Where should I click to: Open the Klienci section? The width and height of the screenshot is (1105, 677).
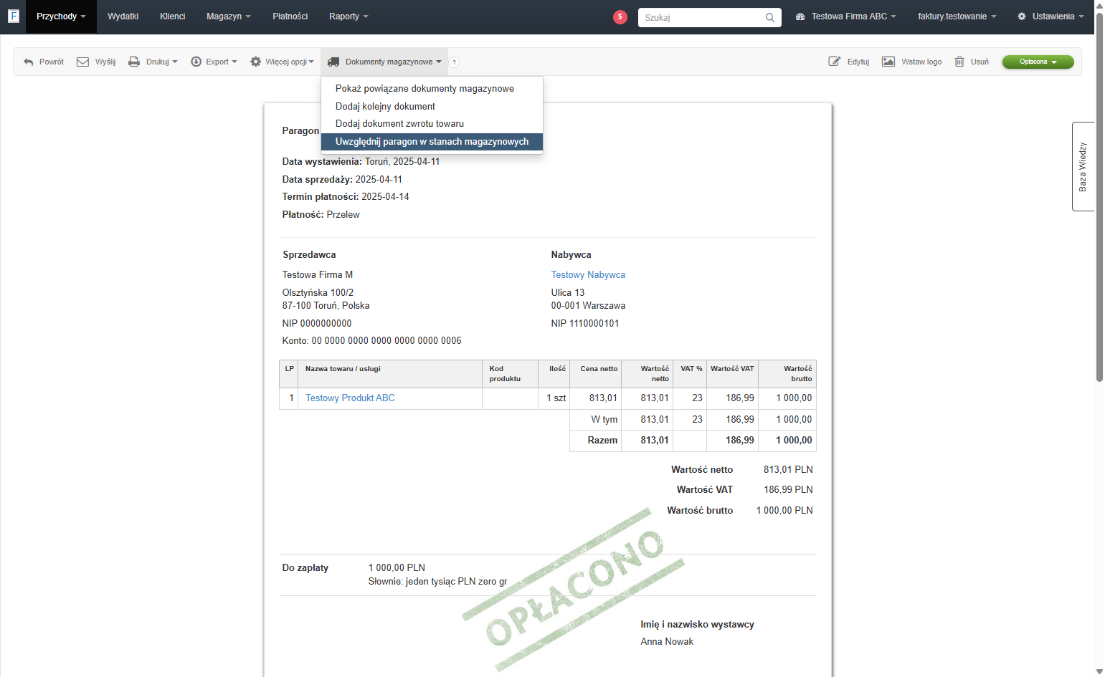pyautogui.click(x=172, y=16)
